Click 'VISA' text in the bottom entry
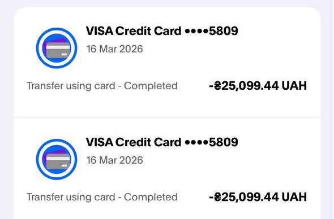The height and width of the screenshot is (219, 334). (100, 142)
